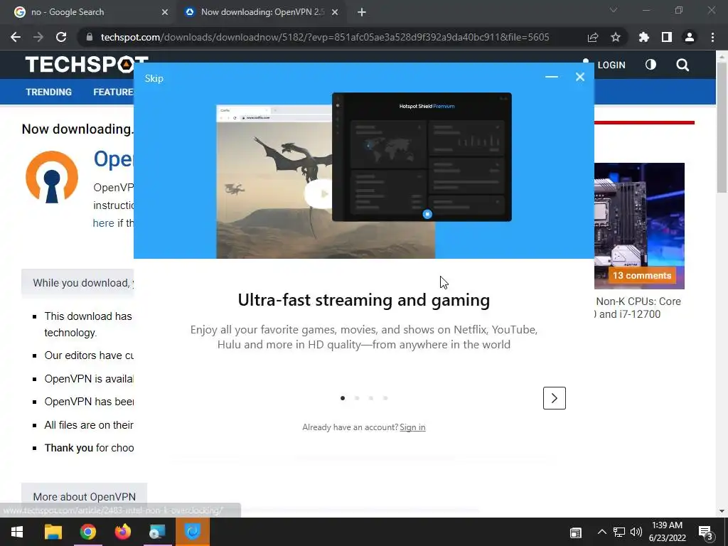Click the OpenVPN keyhole logo

[x=52, y=177]
